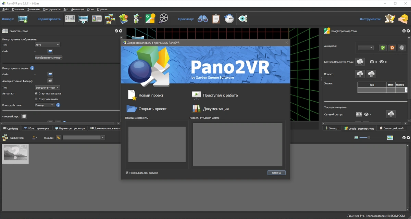
Task: Open the Animation film reel icon
Action: (164, 19)
